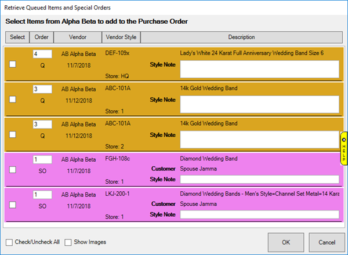Toggle the Check/Uncheck All checkbox

click(x=9, y=242)
